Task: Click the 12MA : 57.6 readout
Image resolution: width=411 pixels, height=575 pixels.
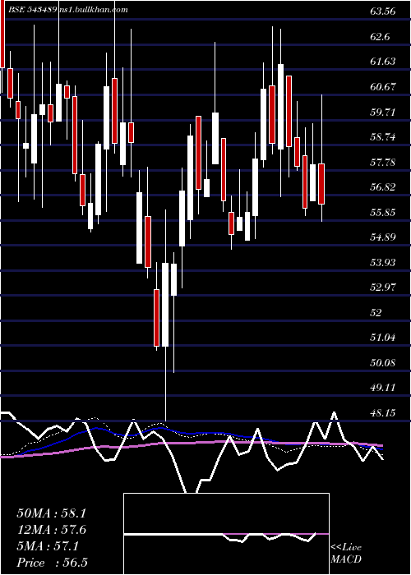Action: (x=51, y=530)
